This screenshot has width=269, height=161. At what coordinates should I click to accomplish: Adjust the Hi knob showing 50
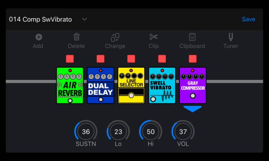[151, 131]
